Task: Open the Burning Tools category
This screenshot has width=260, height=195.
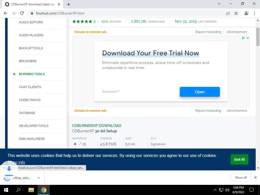Action: coord(32,74)
